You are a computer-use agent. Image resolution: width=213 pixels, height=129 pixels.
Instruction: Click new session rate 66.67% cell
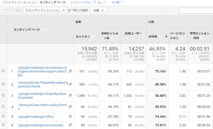(x=114, y=125)
